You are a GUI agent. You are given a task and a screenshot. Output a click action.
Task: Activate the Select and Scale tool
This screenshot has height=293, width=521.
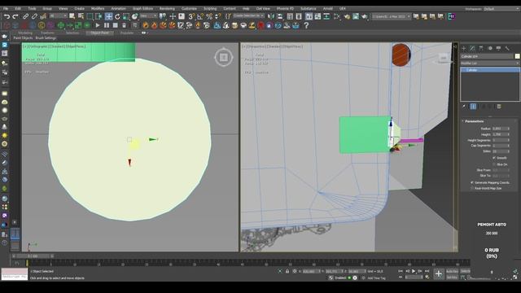[x=126, y=16]
